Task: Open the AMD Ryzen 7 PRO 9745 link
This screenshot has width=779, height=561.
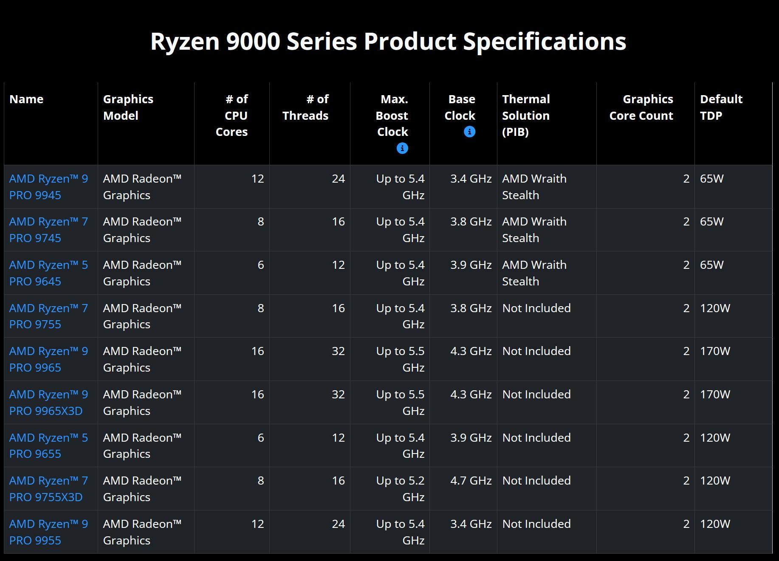Action: click(x=49, y=230)
